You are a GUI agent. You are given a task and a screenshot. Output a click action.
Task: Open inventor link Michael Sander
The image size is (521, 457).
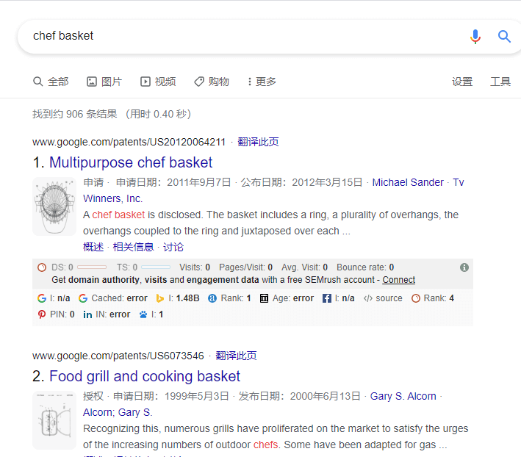(x=408, y=182)
